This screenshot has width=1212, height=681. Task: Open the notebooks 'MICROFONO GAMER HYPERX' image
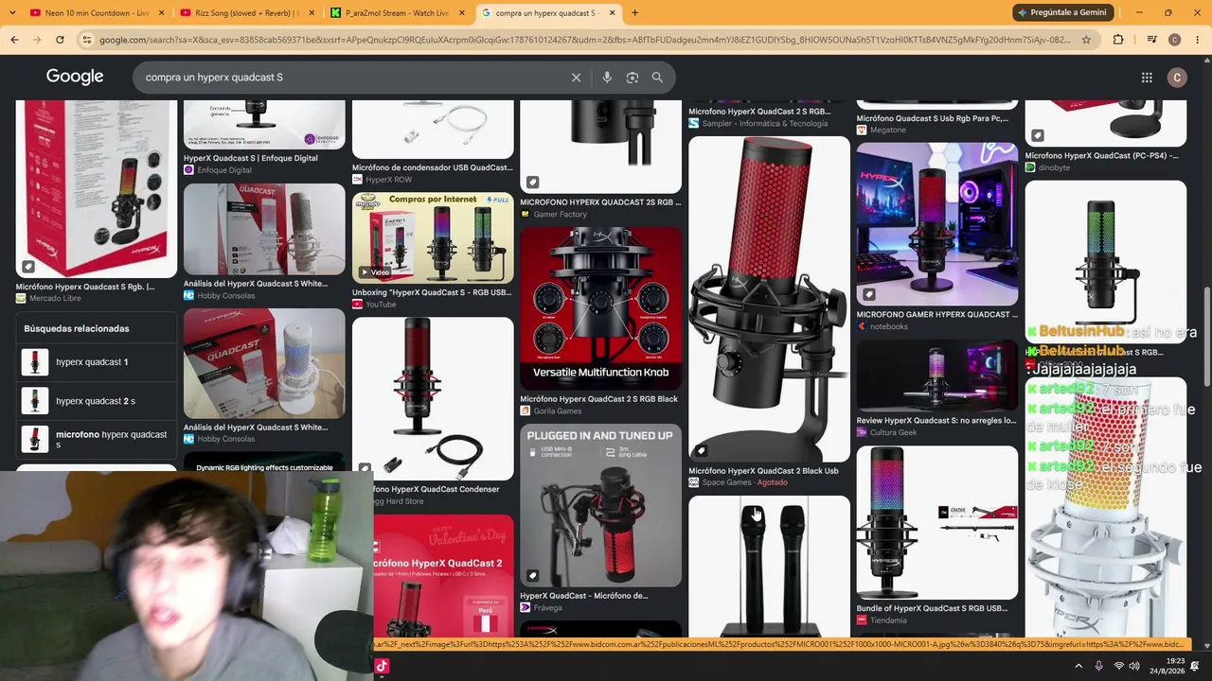[x=937, y=224]
